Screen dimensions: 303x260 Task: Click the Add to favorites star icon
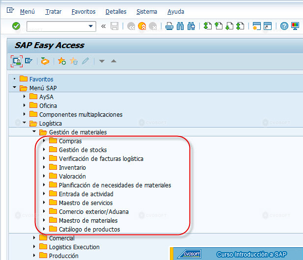[x=62, y=61]
